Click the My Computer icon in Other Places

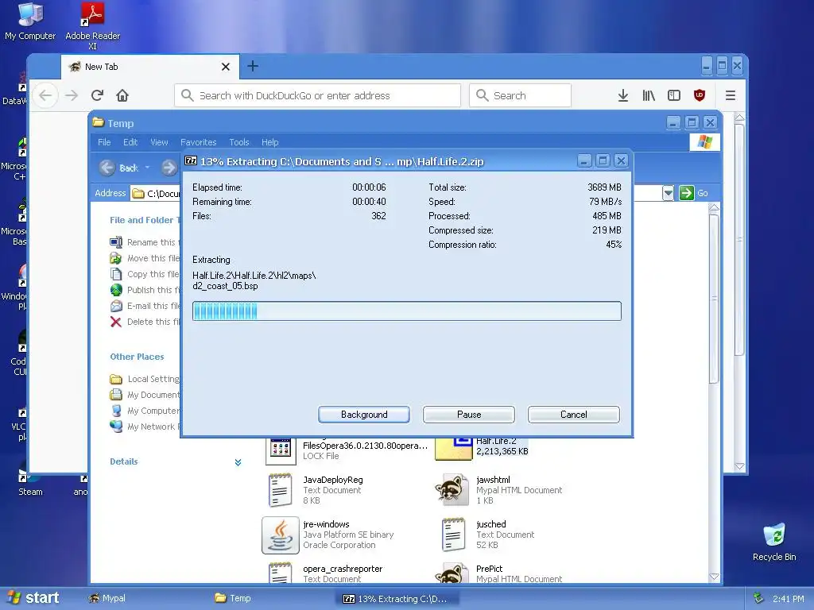tap(116, 411)
